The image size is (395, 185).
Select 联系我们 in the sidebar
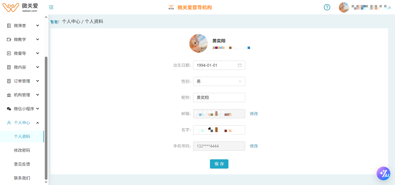[x=22, y=178]
